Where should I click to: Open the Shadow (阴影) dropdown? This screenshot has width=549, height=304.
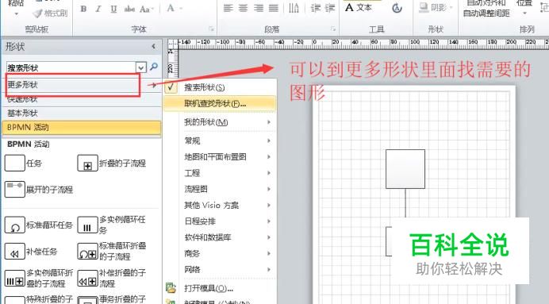tap(436, 7)
